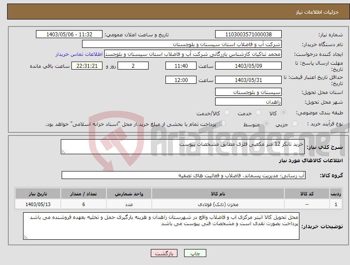The image size is (350, 265).
Task: Click the item name cell مخزن (تانک) فولادی
Action: [218, 204]
